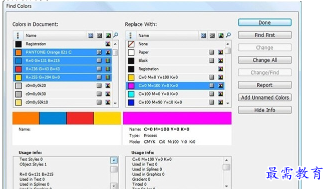Click the magnifier icon above Colors in Document list
The height and width of the screenshot is (189, 327).
pyautogui.click(x=116, y=35)
